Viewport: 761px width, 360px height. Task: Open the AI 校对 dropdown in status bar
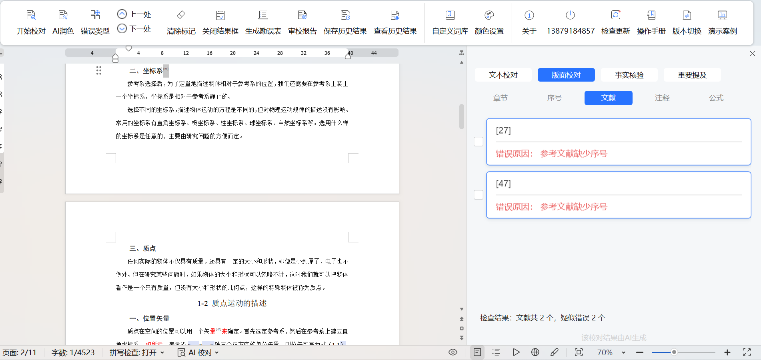tap(197, 352)
